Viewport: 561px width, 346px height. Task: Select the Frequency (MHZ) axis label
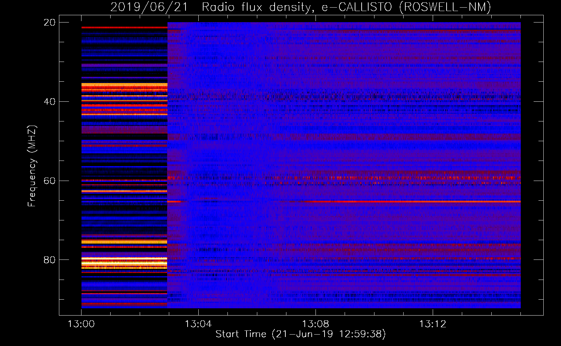tap(32, 166)
